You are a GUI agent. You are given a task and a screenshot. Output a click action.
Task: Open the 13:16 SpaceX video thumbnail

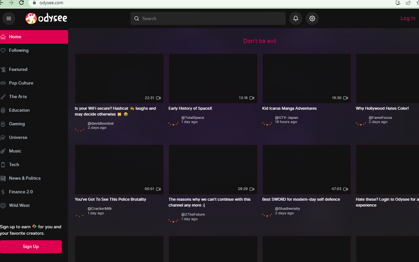[213, 78]
